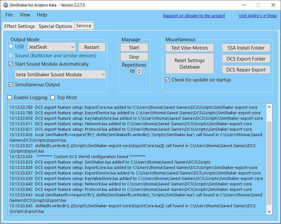Click the log scrollbar down arrow

269,212
